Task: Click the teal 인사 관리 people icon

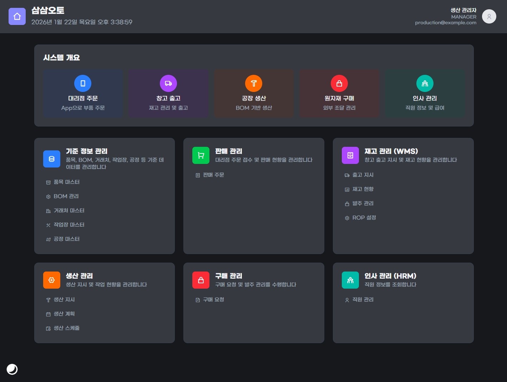Action: [x=425, y=83]
